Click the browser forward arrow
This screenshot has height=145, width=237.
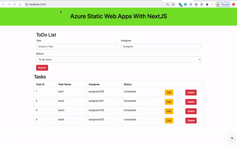tap(9, 4)
